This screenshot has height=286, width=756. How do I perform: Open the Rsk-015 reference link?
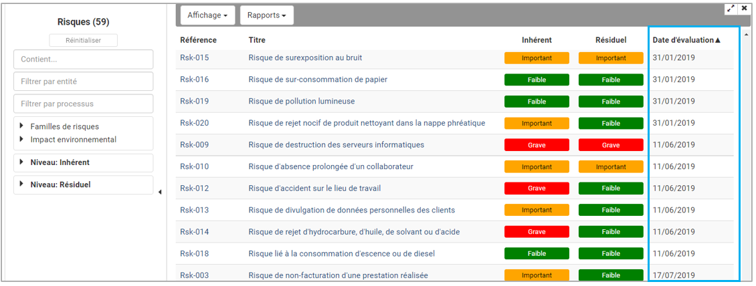point(194,57)
